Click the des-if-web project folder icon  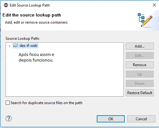click(16, 45)
